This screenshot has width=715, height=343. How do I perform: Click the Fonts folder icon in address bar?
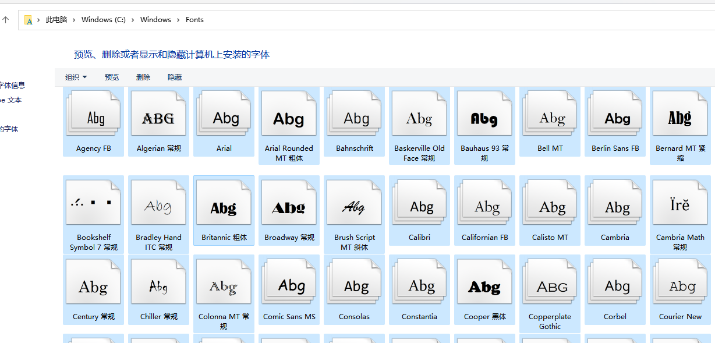click(x=28, y=20)
